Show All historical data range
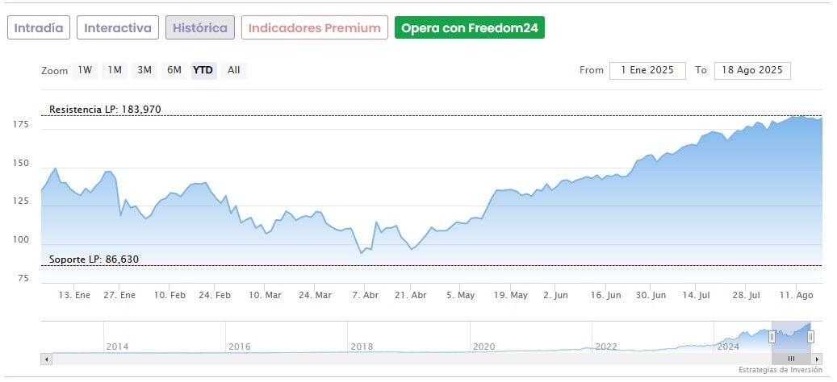This screenshot has height=382, width=837. 233,70
